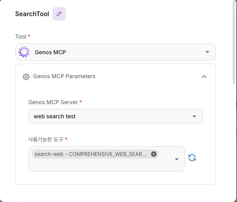Select the Genos MCP text in Tool field

[x=50, y=52]
